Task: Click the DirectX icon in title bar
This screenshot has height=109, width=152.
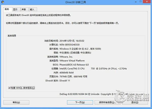Action: point(3,2)
